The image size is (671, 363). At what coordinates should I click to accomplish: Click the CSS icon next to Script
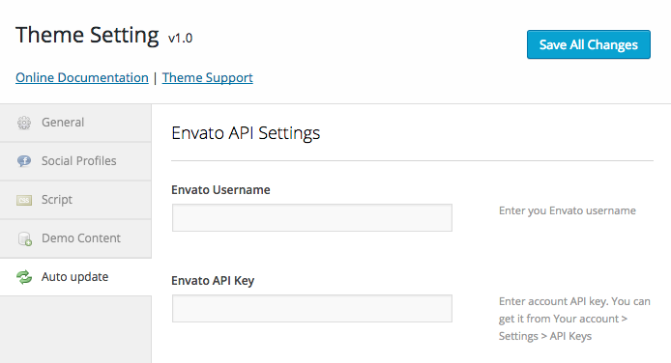click(x=24, y=200)
